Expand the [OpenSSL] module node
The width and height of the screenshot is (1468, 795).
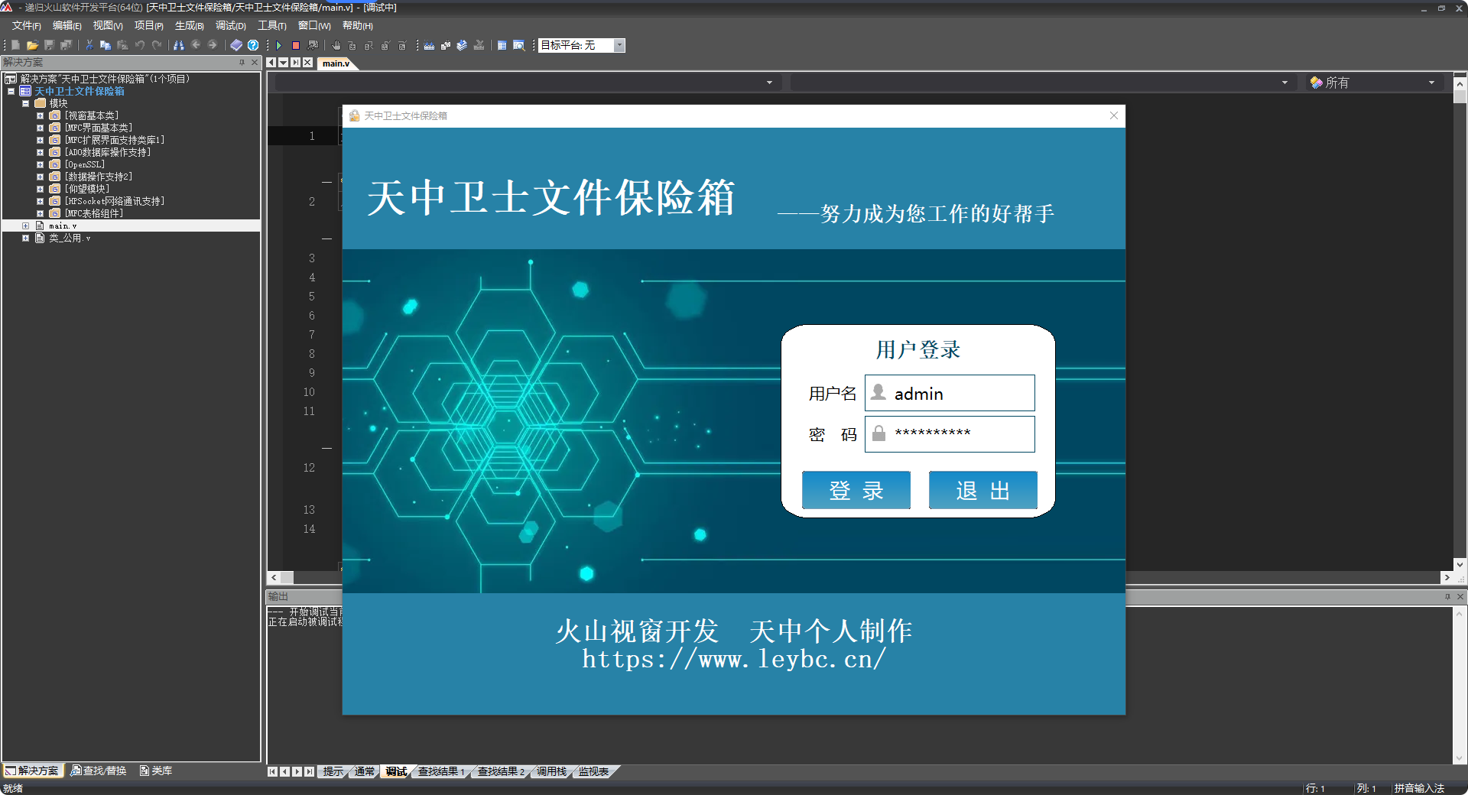(41, 165)
